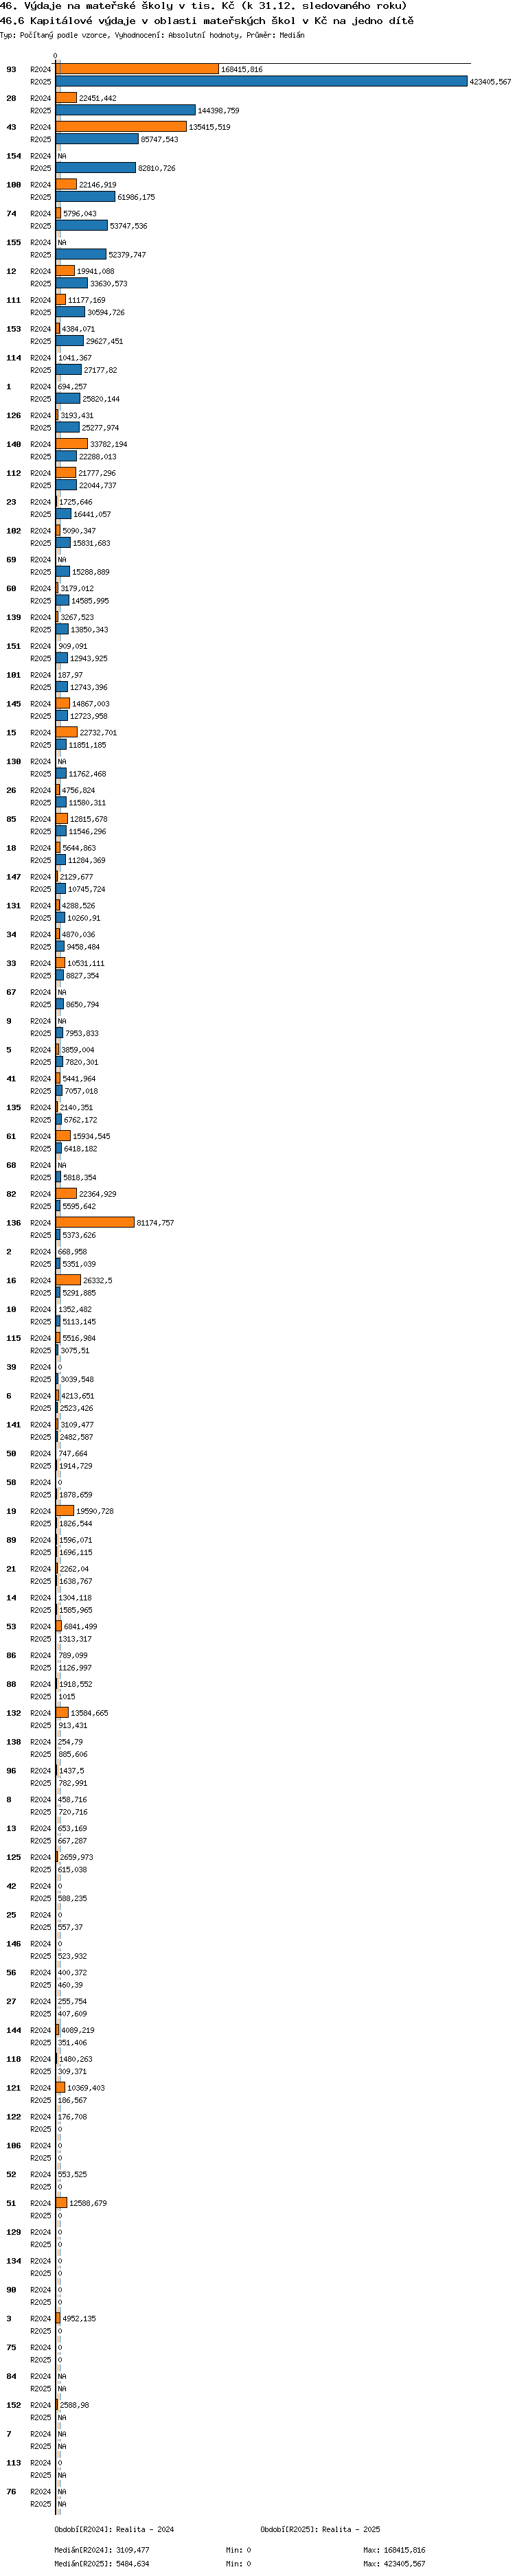This screenshot has width=515, height=2576.
Task: Click the row number 136 label
Action: (13, 1222)
